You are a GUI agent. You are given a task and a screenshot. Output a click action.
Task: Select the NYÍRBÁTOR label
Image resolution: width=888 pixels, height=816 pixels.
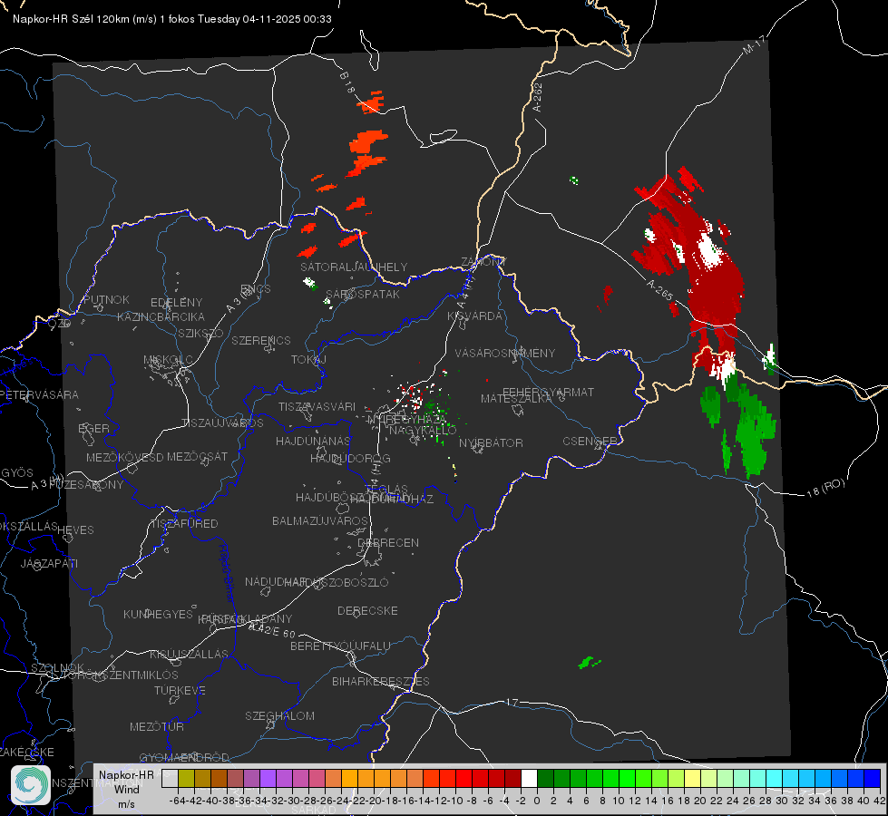491,442
